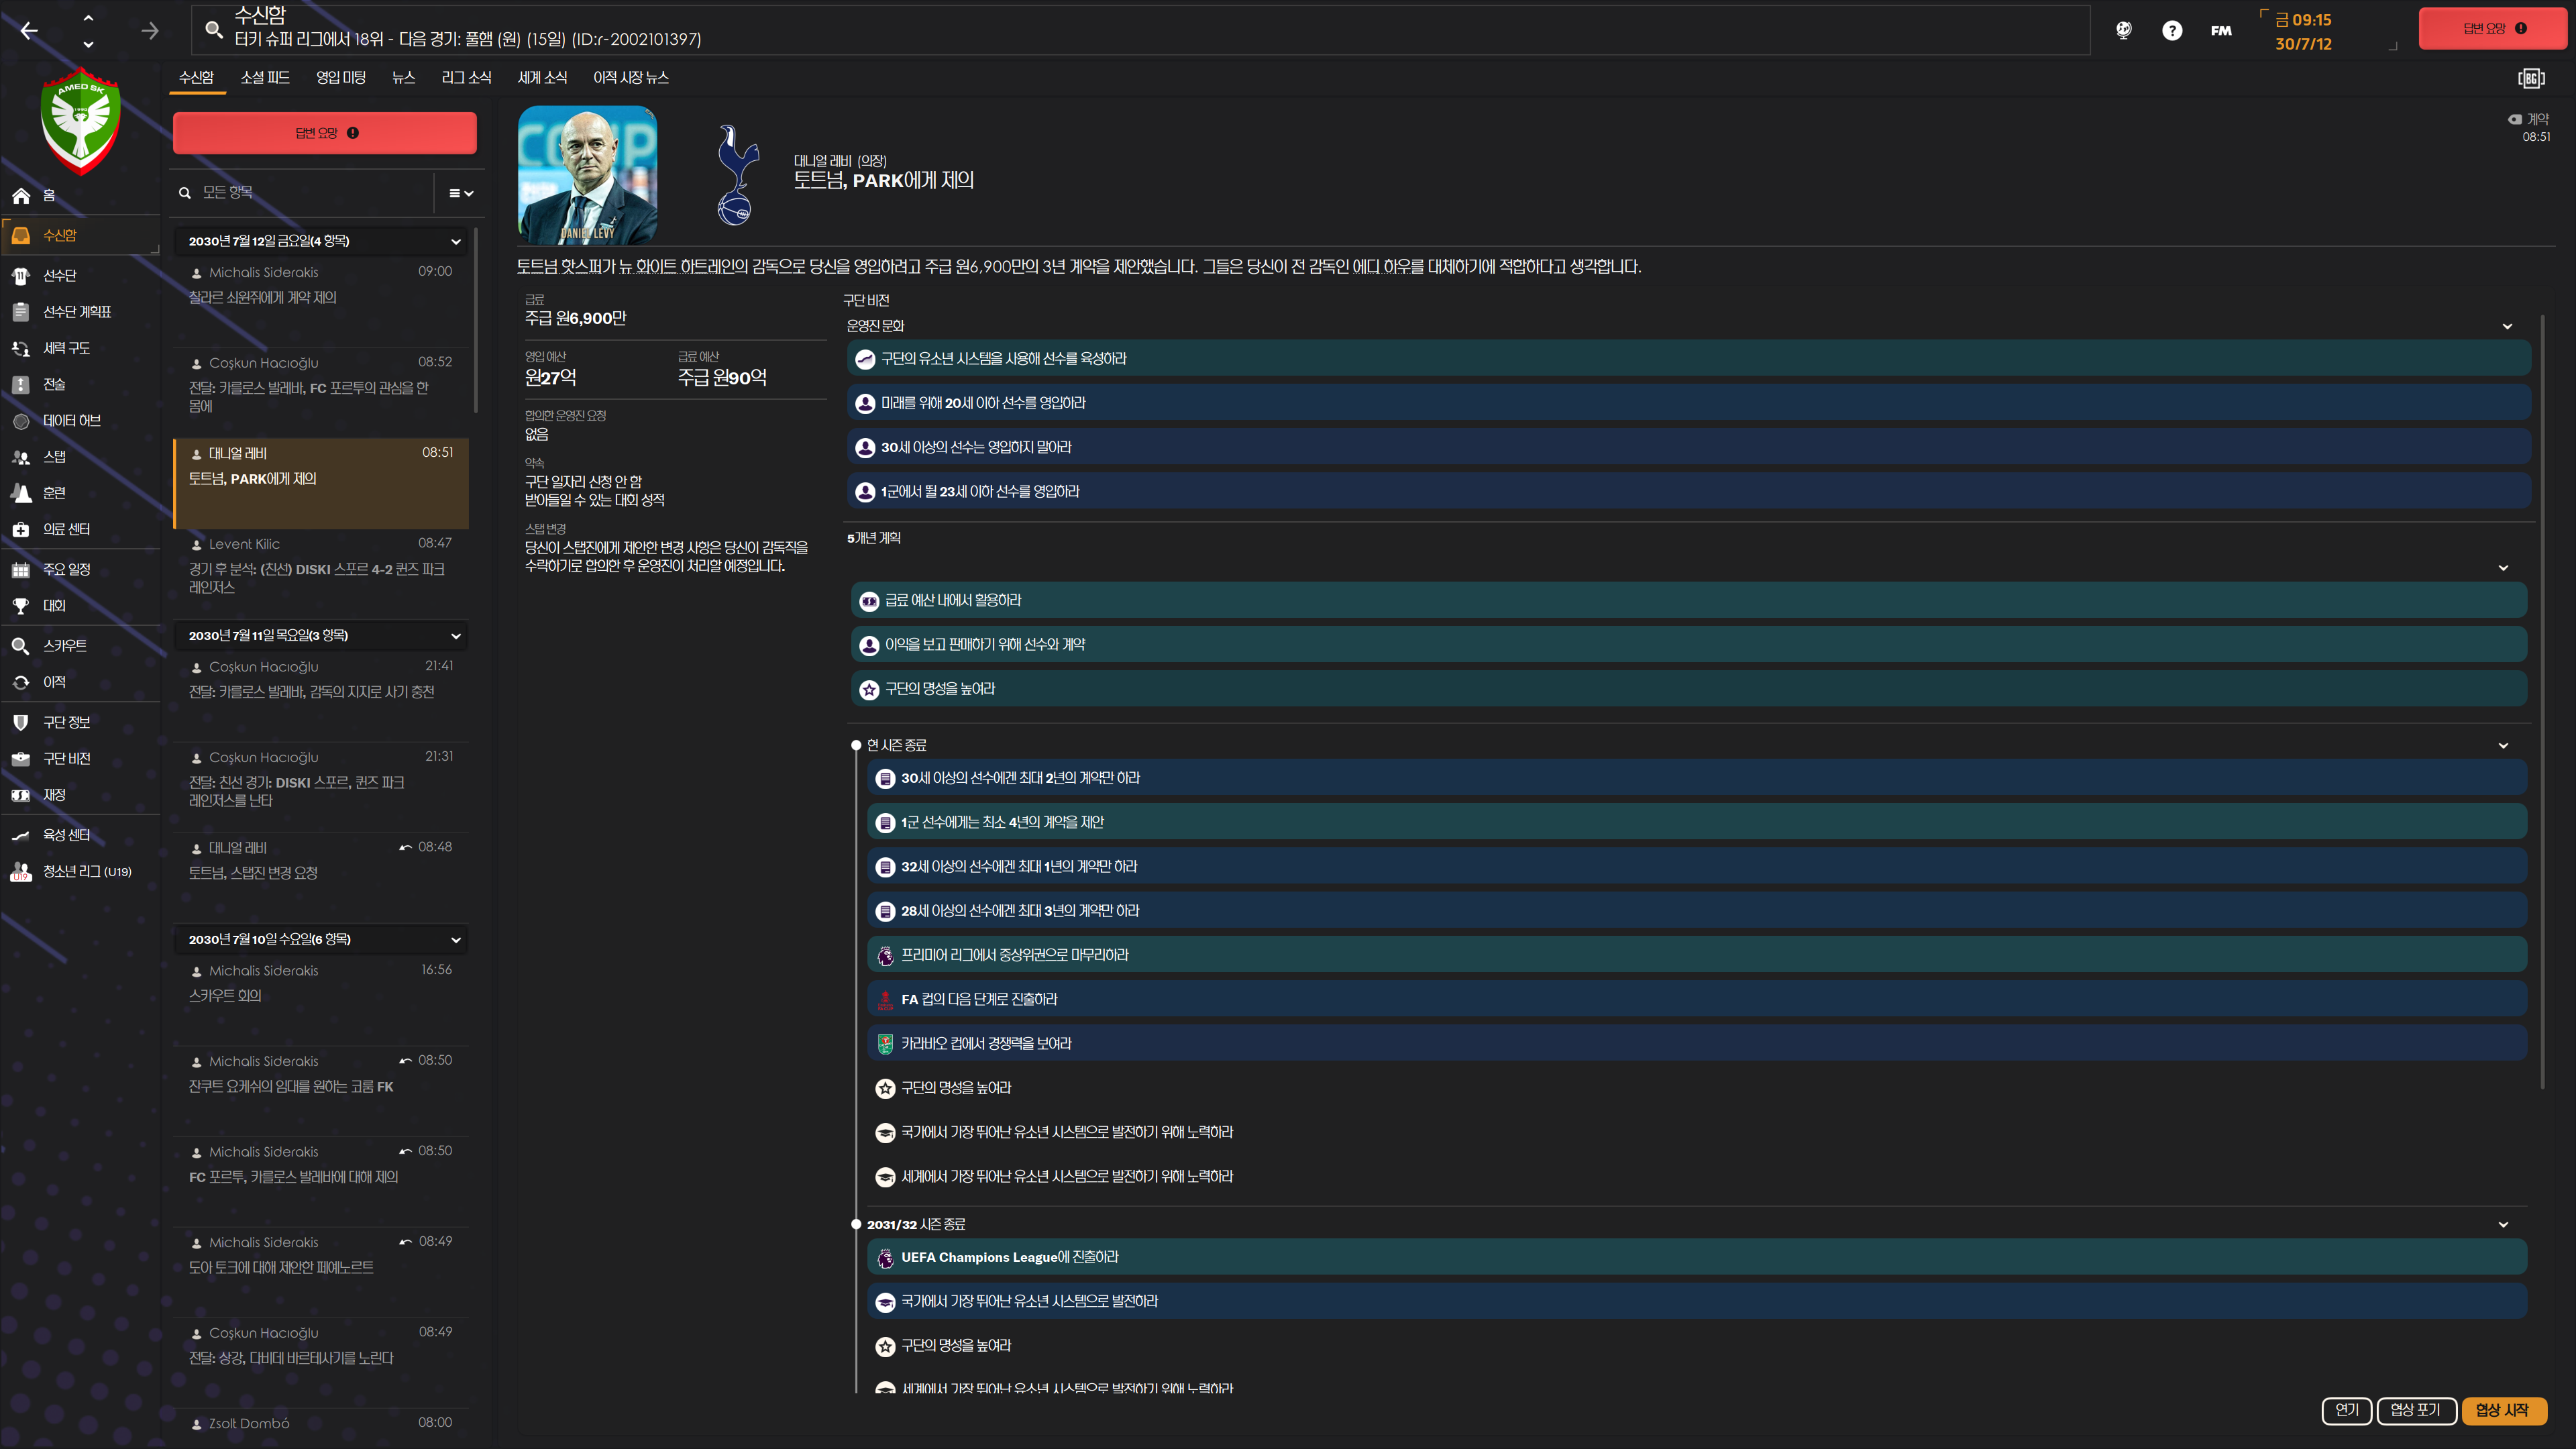
Task: Open 전술 (Tactics) in the sidebar
Action: tap(54, 384)
